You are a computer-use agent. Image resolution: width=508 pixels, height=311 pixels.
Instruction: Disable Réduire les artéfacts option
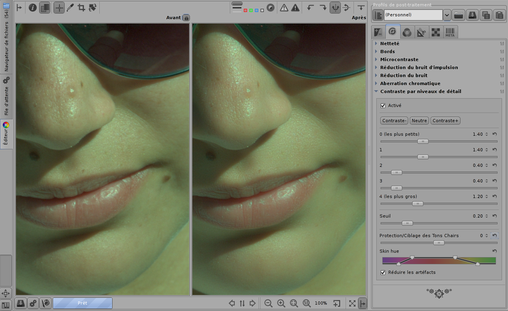pos(384,273)
